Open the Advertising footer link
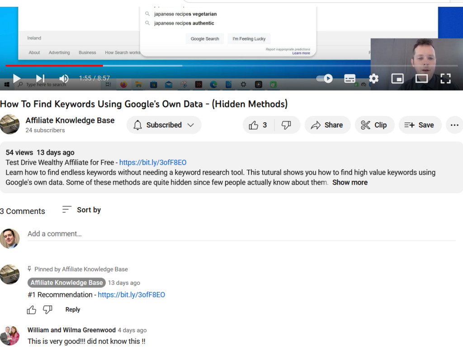This screenshot has width=463, height=347. (59, 53)
